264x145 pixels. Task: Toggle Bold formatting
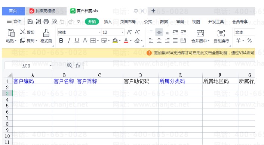(61, 41)
